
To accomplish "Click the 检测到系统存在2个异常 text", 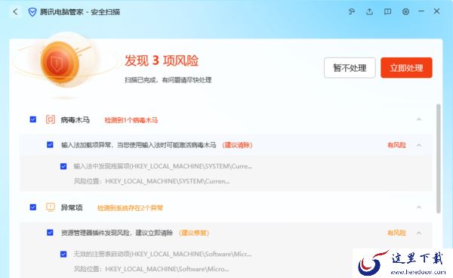I will (130, 208).
